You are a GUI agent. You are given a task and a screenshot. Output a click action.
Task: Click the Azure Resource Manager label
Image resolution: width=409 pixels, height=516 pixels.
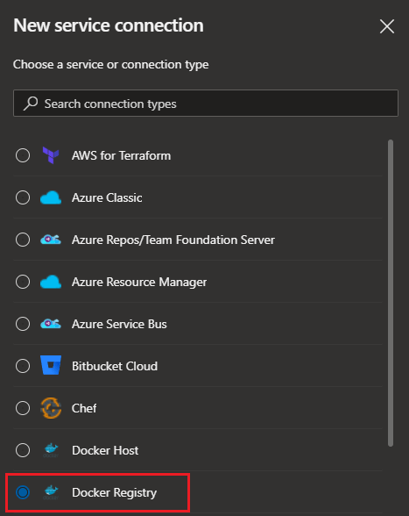tap(139, 282)
